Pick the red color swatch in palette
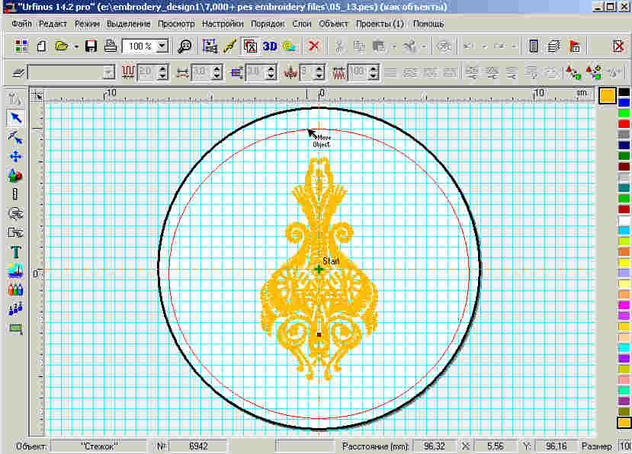 624,124
